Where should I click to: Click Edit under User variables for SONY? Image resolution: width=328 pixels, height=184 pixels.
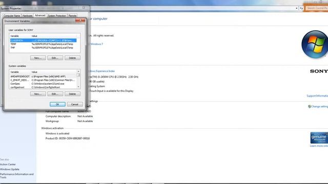tap(55, 58)
